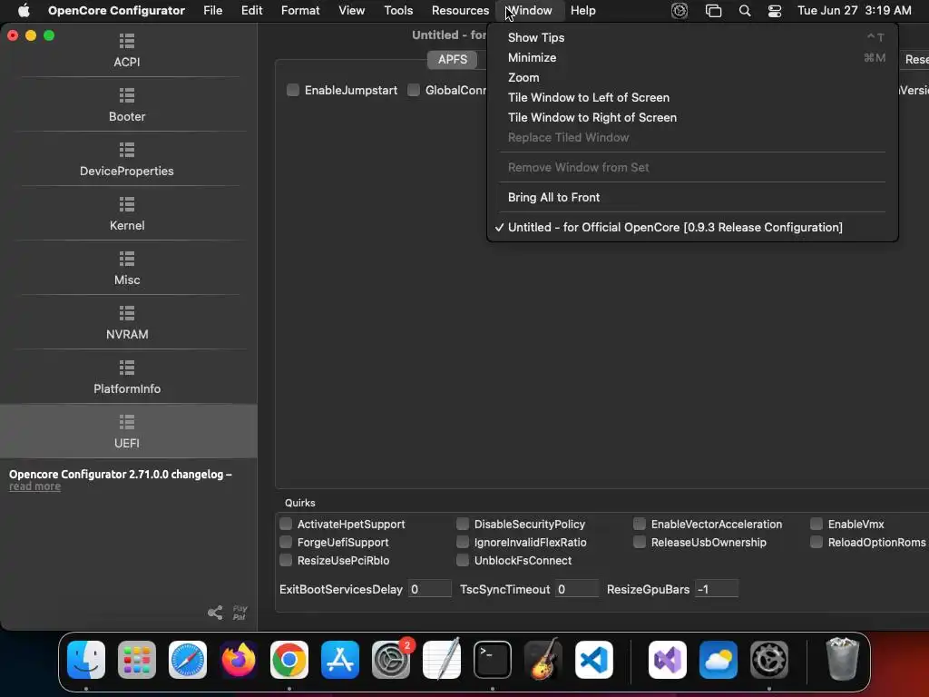The width and height of the screenshot is (929, 697).
Task: Select Minimize in the Window menu
Action: pyautogui.click(x=692, y=57)
